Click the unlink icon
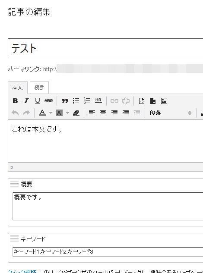Viewport: 203px width, 273px height. tap(126, 101)
